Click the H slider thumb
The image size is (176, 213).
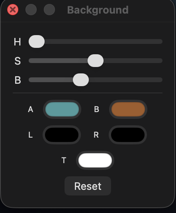click(37, 41)
